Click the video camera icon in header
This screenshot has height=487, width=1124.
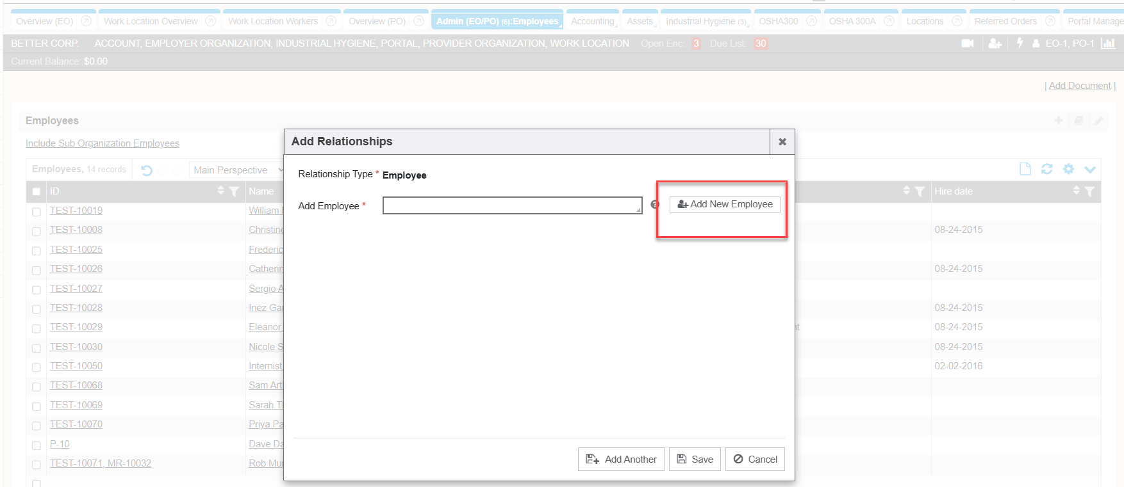(x=968, y=44)
